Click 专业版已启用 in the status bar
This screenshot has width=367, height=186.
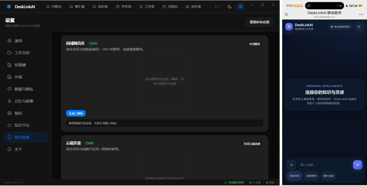point(234,183)
